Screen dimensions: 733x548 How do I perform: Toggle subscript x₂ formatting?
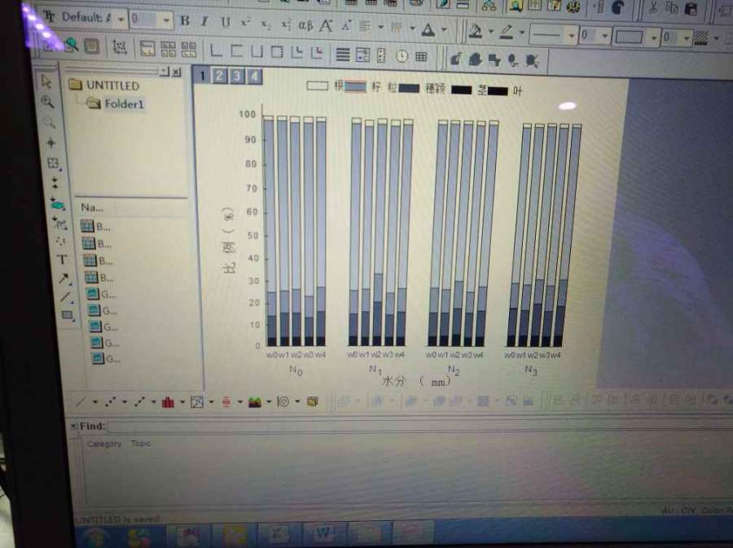266,24
